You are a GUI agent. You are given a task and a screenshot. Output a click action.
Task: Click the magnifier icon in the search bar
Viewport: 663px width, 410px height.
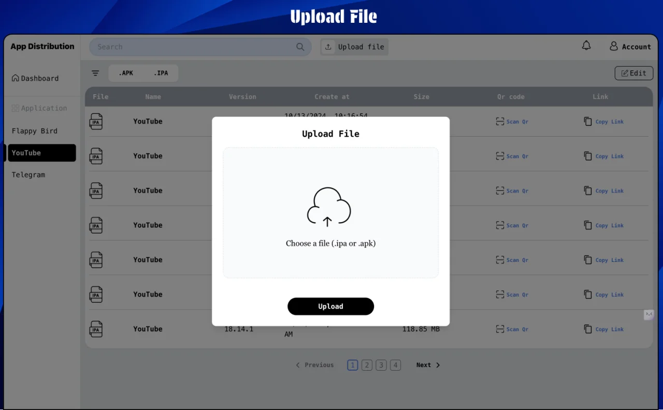[300, 47]
